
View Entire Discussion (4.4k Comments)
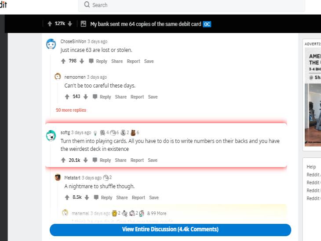coord(170,230)
